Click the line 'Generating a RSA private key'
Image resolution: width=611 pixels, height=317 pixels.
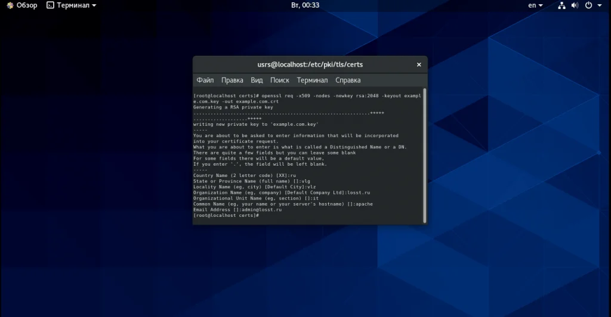[233, 107]
